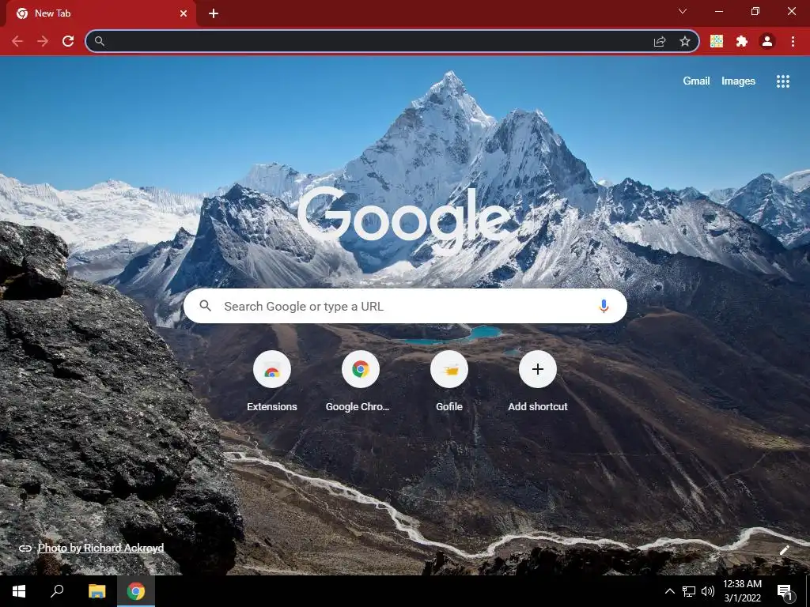Bookmark this tab with the star icon
Screen dimensions: 810x607
pos(685,41)
